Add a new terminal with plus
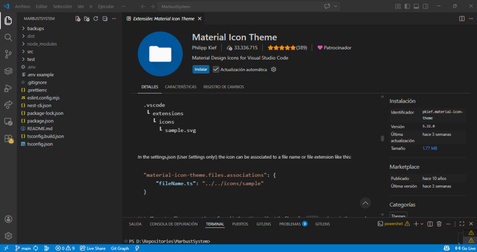The image size is (477, 252). pos(416,224)
